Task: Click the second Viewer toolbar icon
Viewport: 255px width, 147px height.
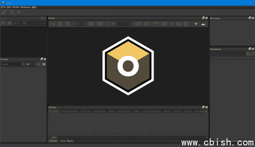Action: pyautogui.click(x=60, y=24)
